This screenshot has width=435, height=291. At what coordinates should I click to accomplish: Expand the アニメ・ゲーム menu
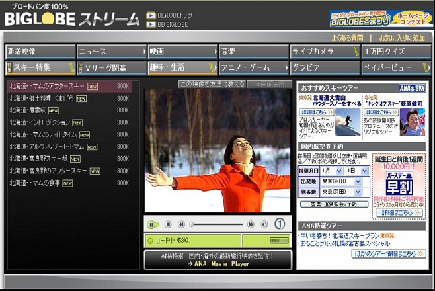[254, 68]
